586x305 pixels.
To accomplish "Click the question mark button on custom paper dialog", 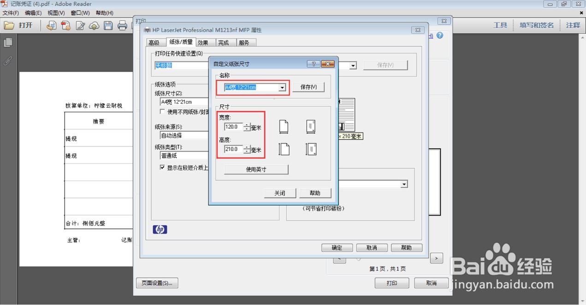I will 313,64.
